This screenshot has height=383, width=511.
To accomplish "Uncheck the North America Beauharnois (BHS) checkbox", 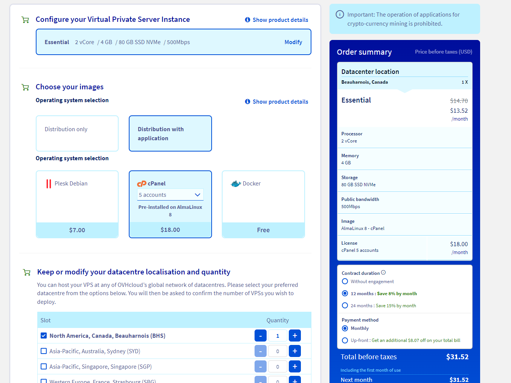I will [44, 336].
